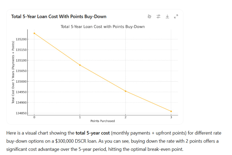The height and width of the screenshot is (155, 232).
Task: Expand the chart to full view
Action: click(176, 17)
